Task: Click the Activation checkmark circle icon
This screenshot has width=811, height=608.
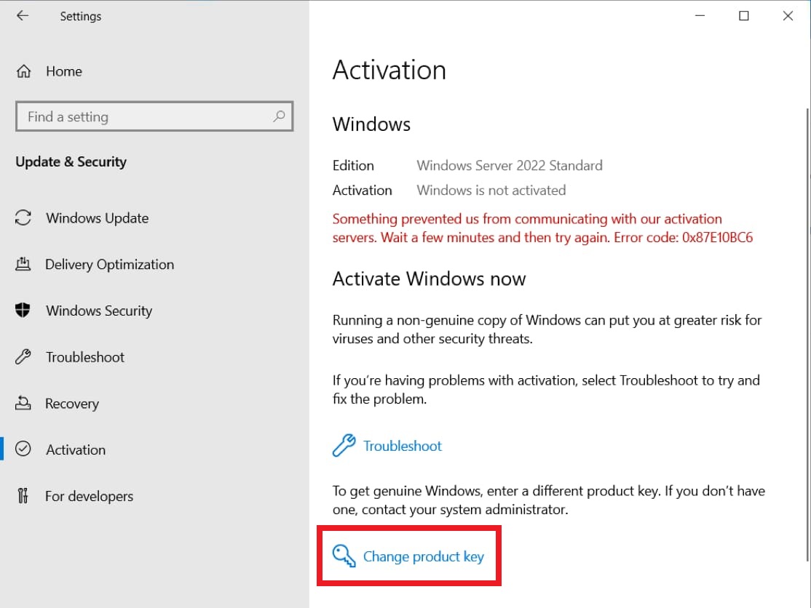Action: [x=23, y=449]
